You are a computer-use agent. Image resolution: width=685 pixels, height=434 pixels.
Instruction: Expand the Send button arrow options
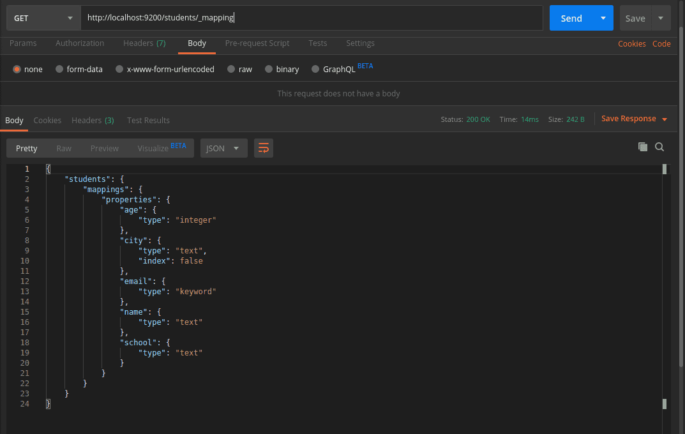click(603, 18)
